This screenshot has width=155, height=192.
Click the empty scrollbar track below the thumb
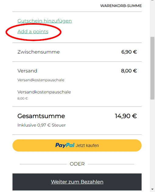(153, 143)
